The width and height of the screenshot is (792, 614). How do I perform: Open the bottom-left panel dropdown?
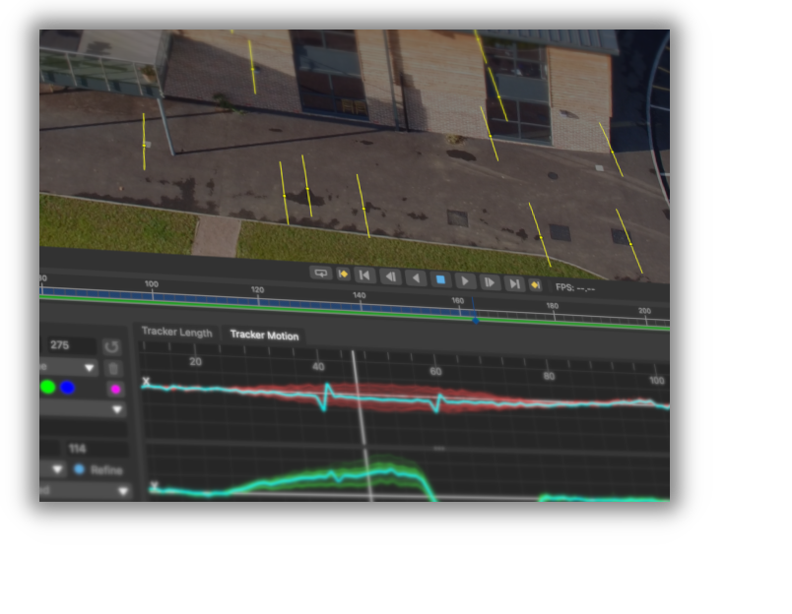(x=122, y=491)
